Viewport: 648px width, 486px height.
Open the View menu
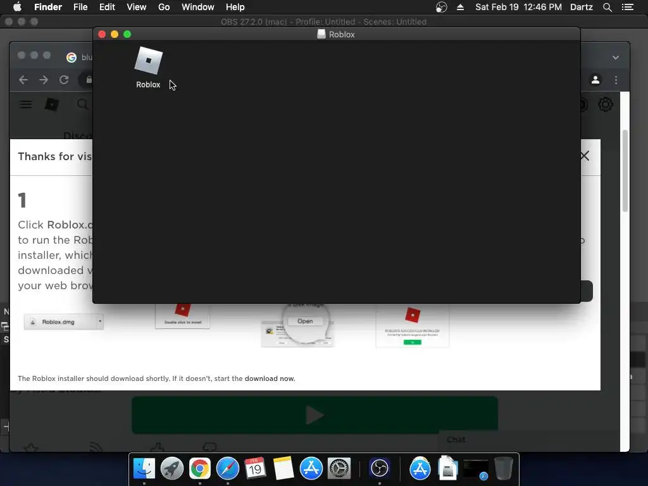click(137, 7)
